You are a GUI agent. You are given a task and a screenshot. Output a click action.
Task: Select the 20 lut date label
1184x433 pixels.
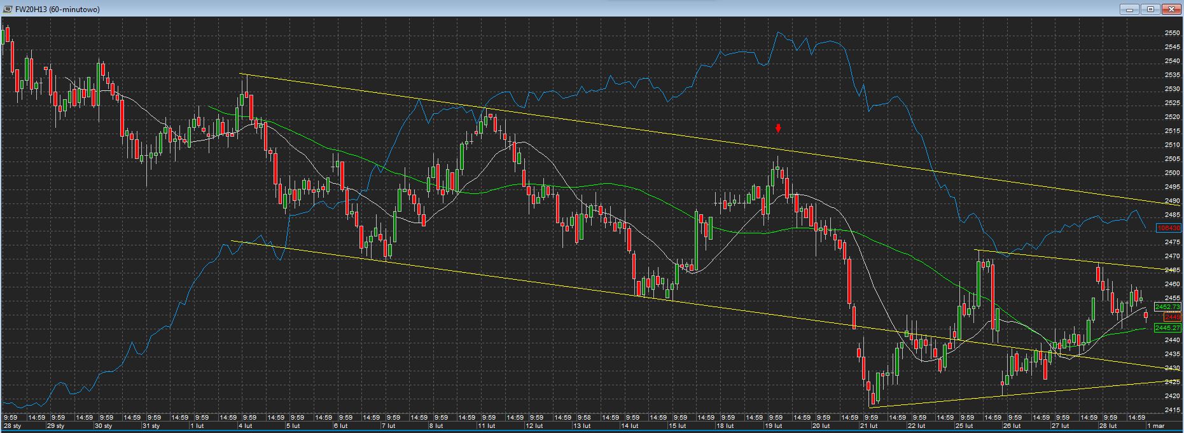(821, 426)
